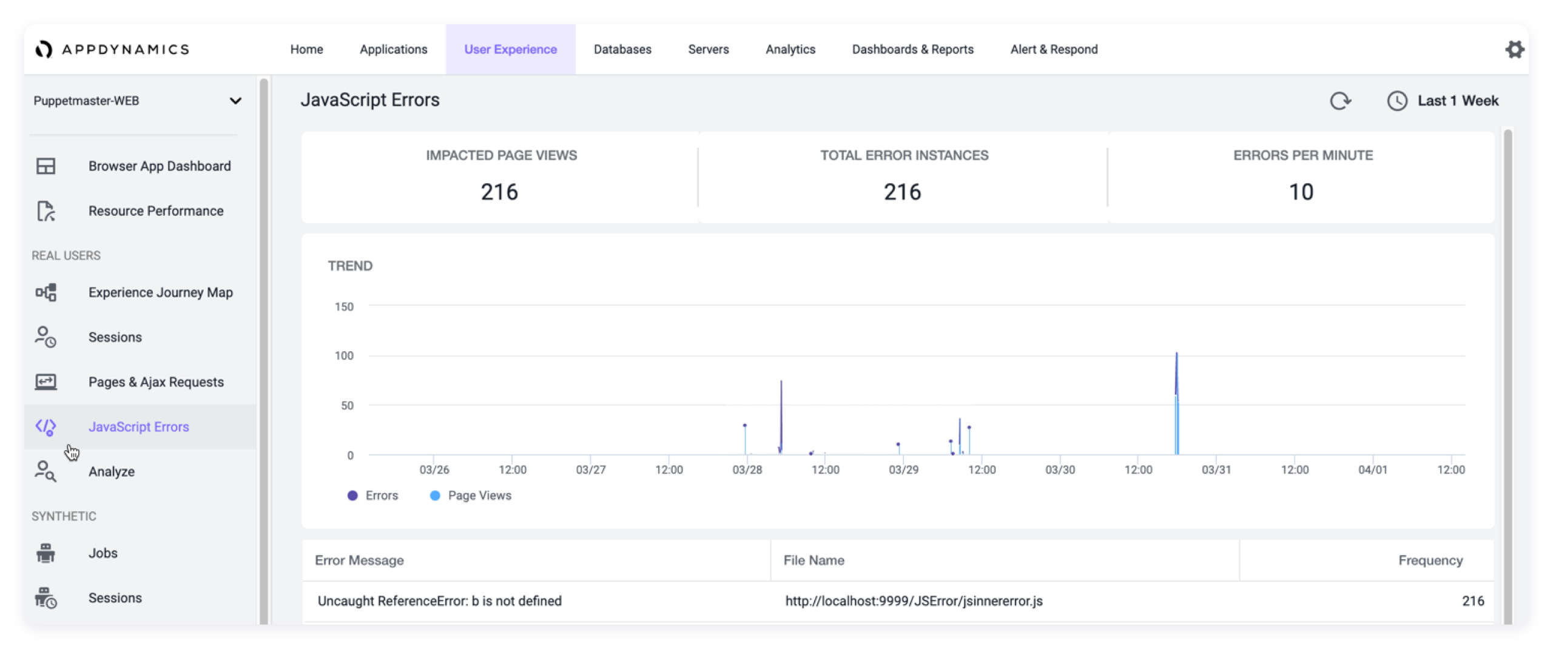Click the clock time-range icon
1553x649 pixels.
tap(1396, 101)
